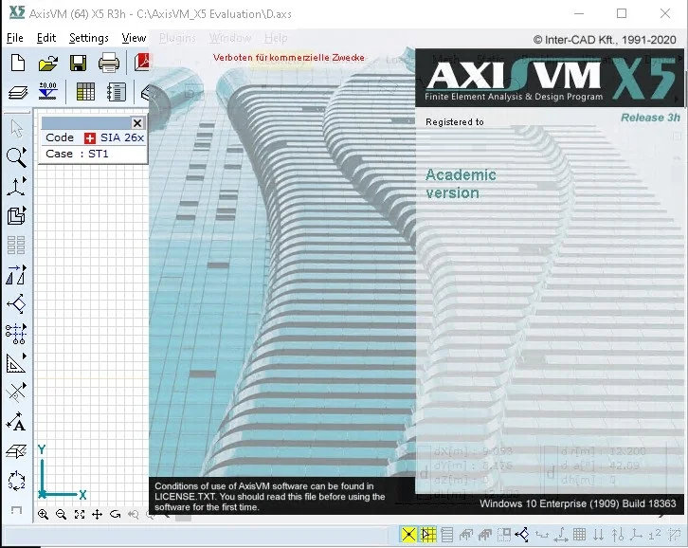Toggle the second building-shaped speed button
Image resolution: width=688 pixels, height=548 pixels.
pyautogui.click(x=485, y=535)
